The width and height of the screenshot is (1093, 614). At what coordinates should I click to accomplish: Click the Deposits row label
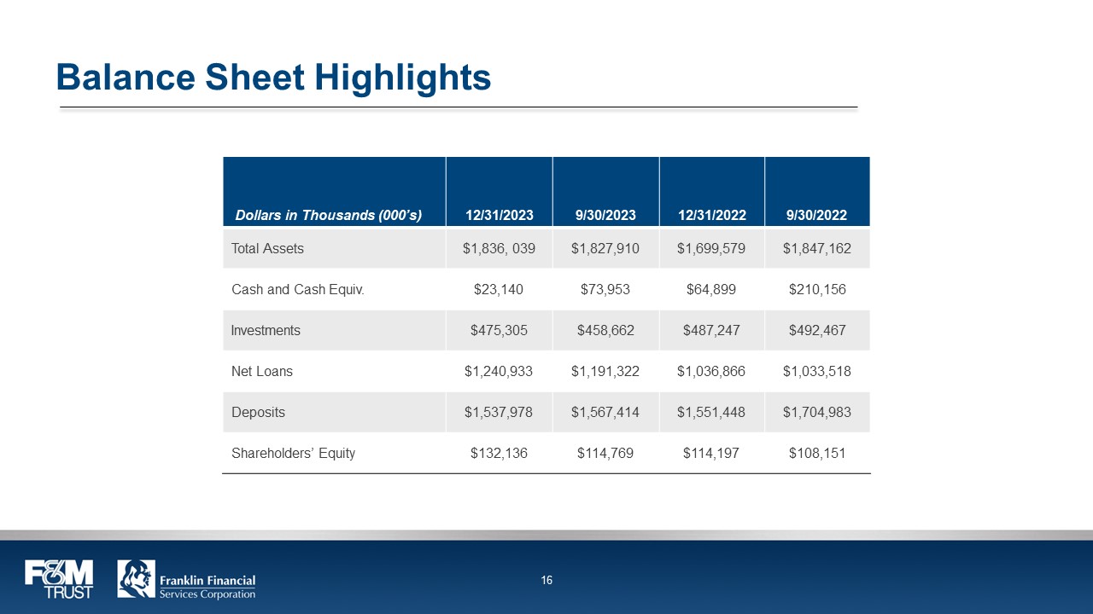[x=259, y=413]
